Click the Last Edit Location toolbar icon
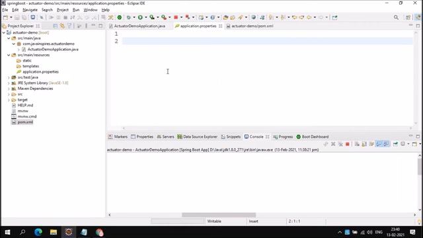Viewport: 423px width, 238px height. [x=295, y=18]
